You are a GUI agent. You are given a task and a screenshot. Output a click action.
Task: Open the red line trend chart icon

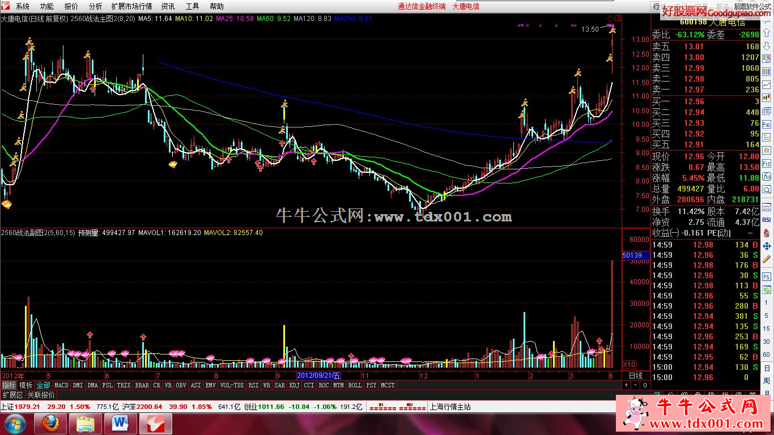tap(767, 84)
